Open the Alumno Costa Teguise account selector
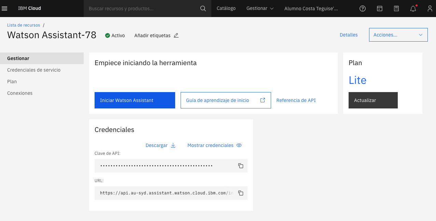The width and height of the screenshot is (436, 221). pyautogui.click(x=311, y=8)
